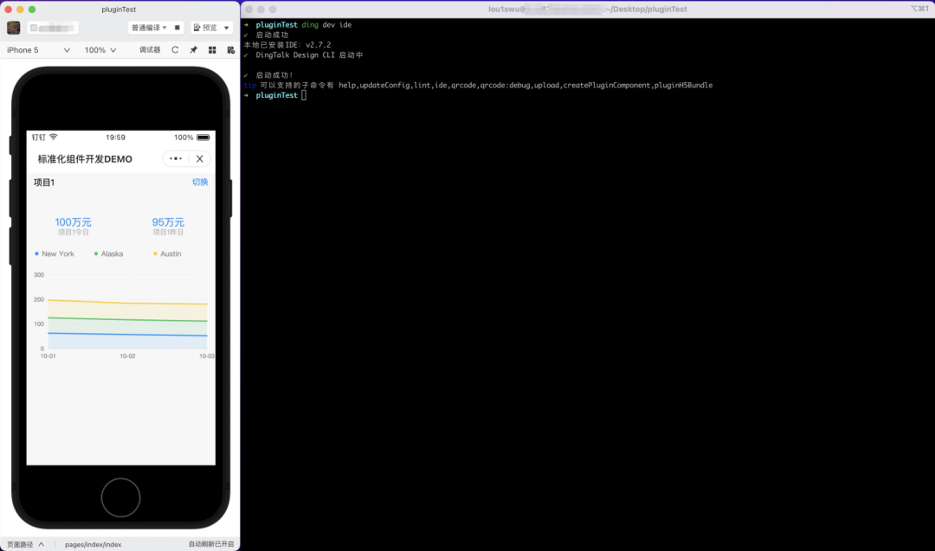Open the four-square grid layout icon

(x=212, y=50)
